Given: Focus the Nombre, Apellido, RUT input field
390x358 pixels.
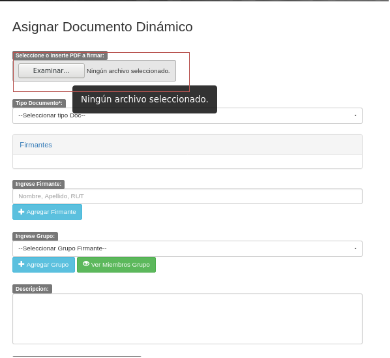Looking at the screenshot, I should click(x=187, y=196).
